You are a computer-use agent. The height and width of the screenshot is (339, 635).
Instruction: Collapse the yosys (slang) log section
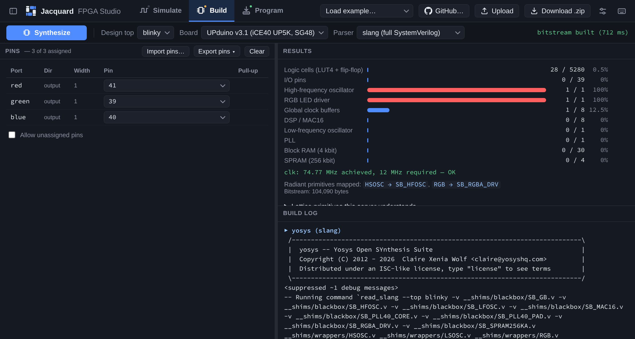tap(313, 230)
